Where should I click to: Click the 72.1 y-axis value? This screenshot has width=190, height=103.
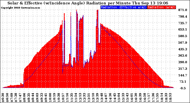pyautogui.click(x=183, y=82)
